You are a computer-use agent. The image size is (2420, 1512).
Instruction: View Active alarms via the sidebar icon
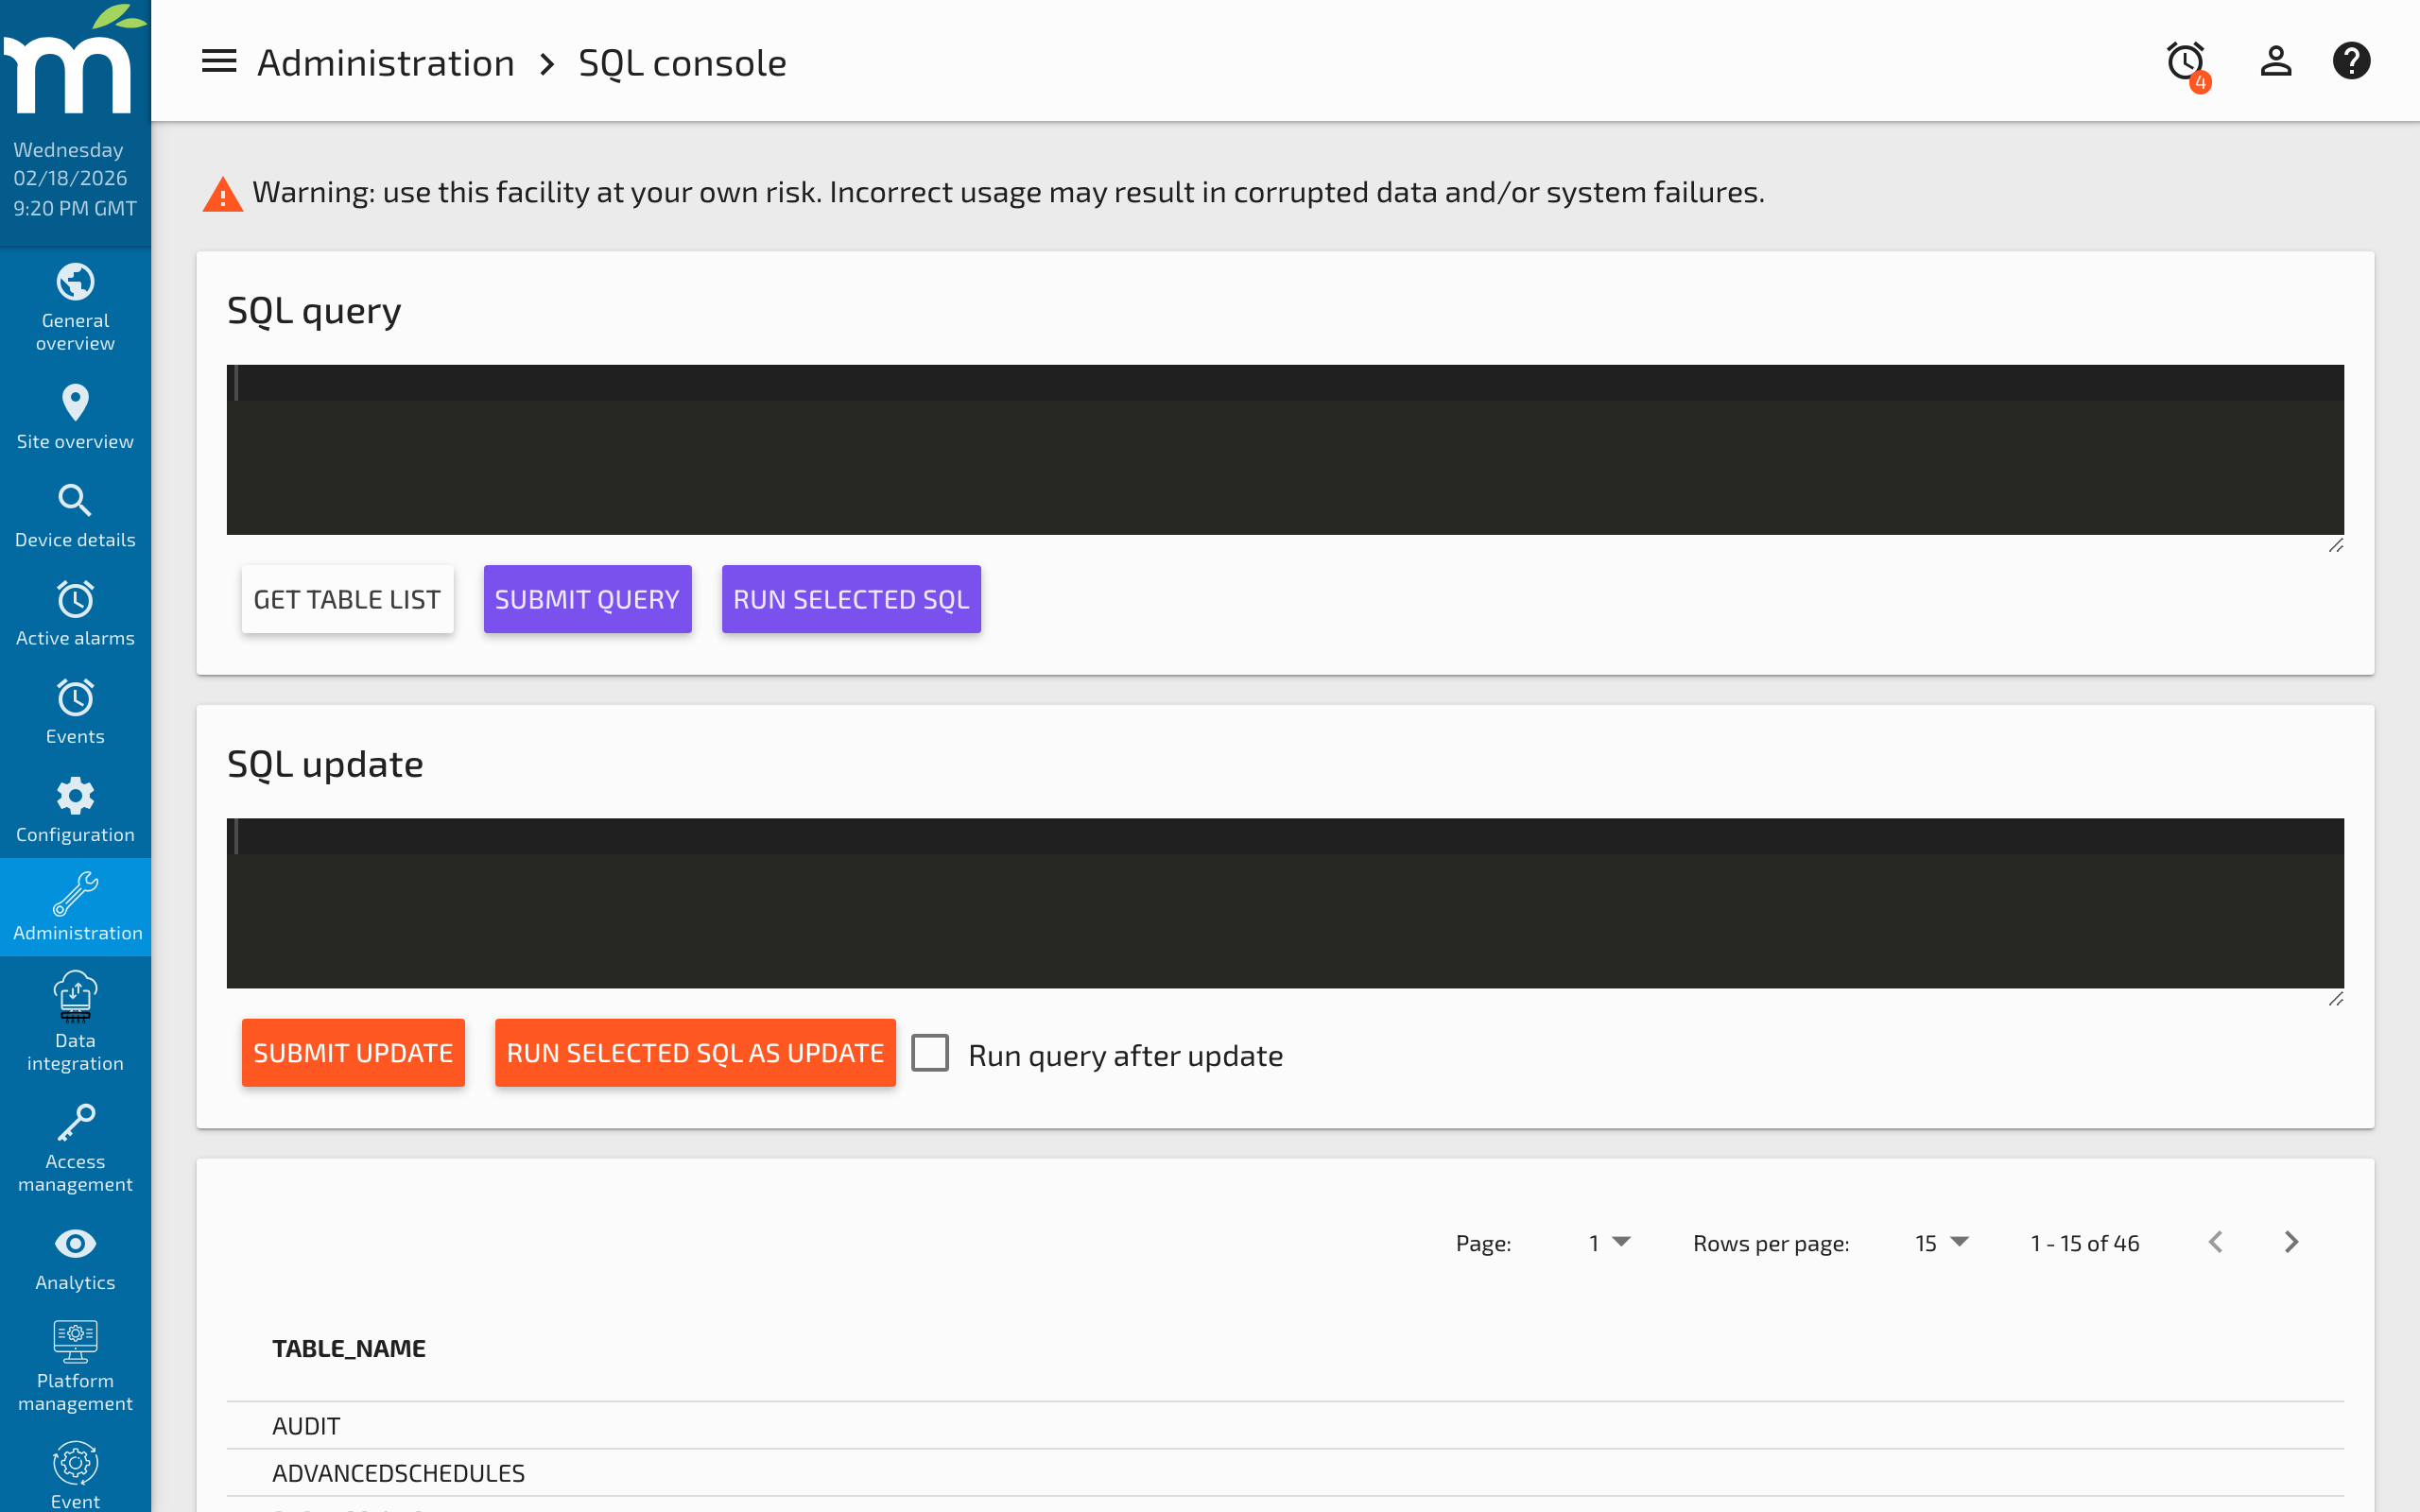(75, 599)
